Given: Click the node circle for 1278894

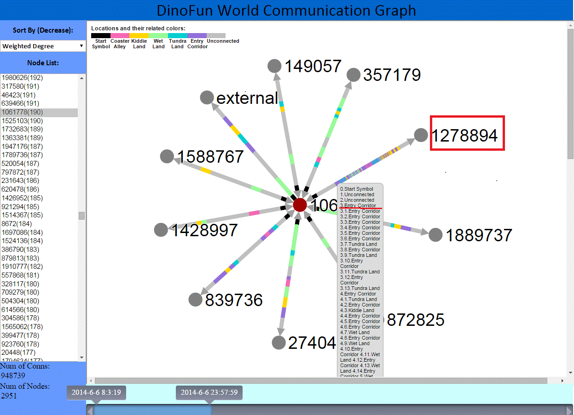Looking at the screenshot, I should pos(421,135).
